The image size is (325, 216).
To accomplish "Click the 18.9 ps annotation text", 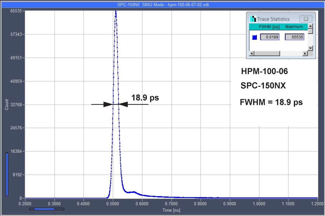I will (145, 98).
